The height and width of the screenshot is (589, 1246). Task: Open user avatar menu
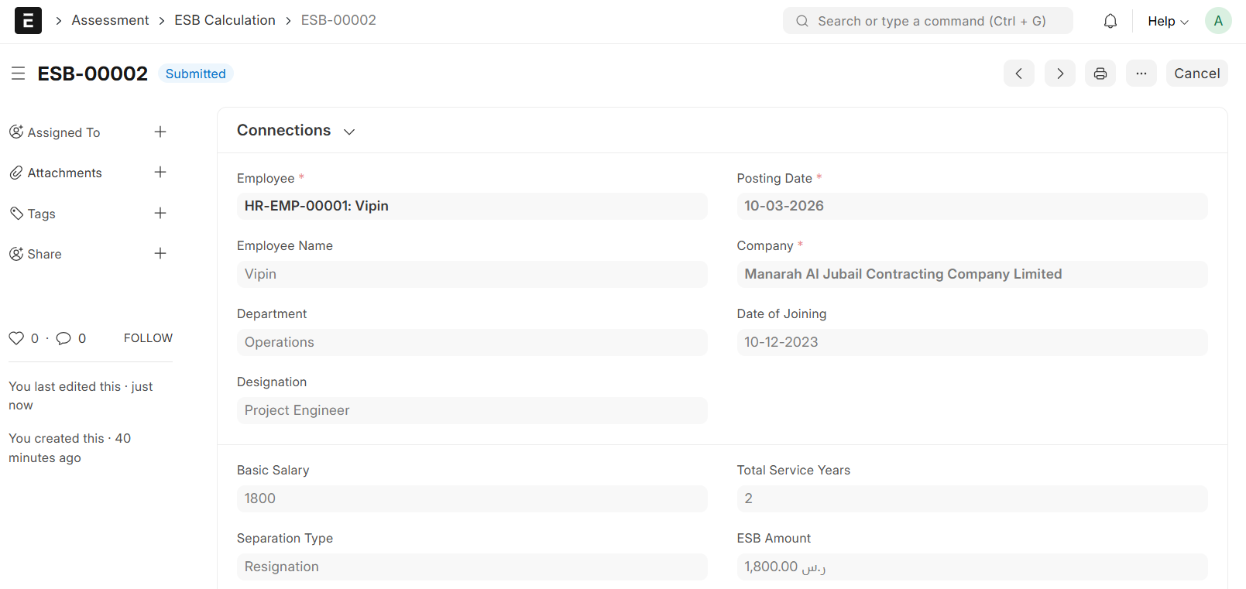[x=1217, y=21]
